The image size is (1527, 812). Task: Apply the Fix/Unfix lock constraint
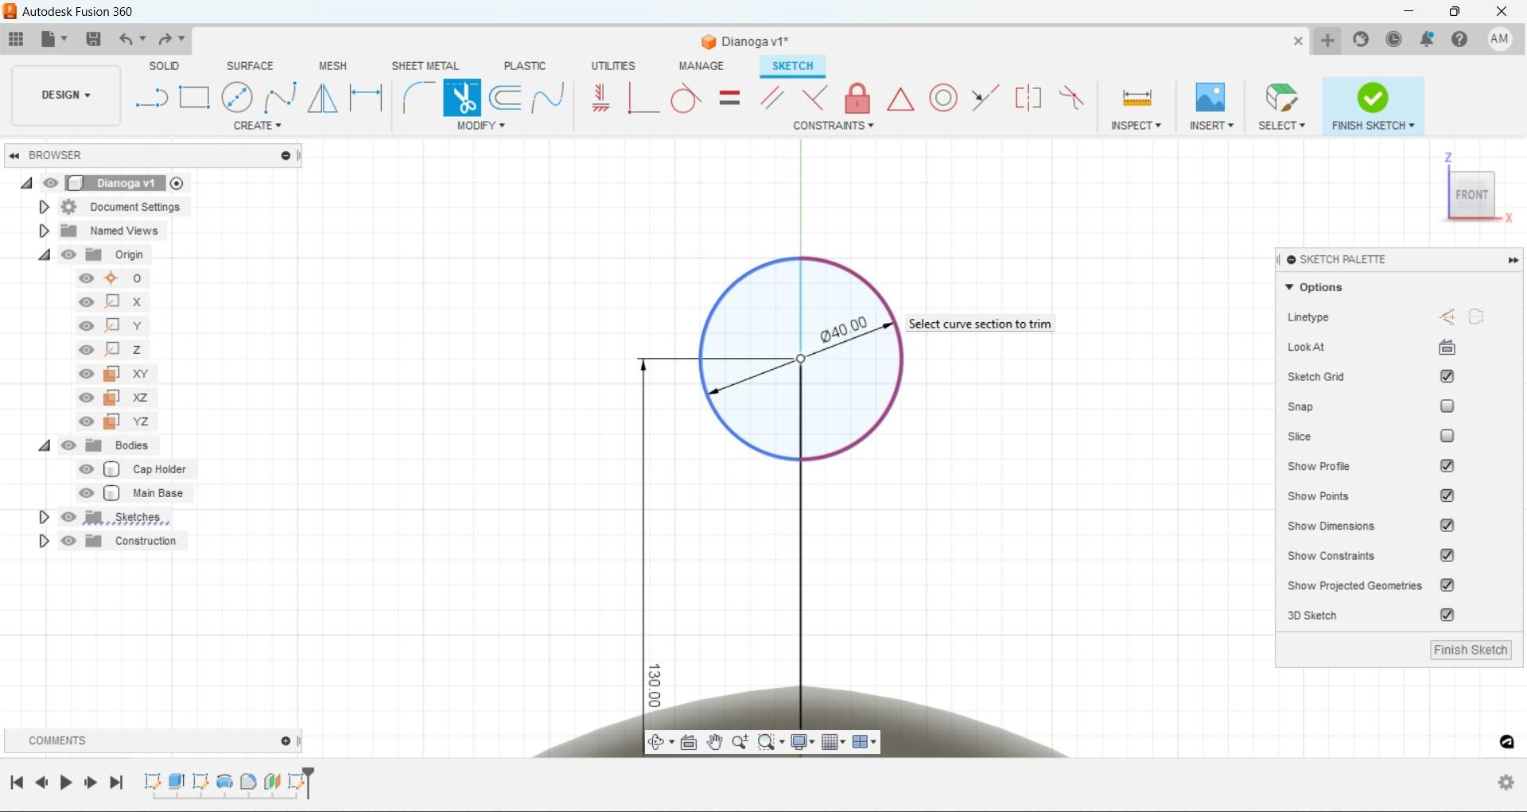[x=857, y=98]
